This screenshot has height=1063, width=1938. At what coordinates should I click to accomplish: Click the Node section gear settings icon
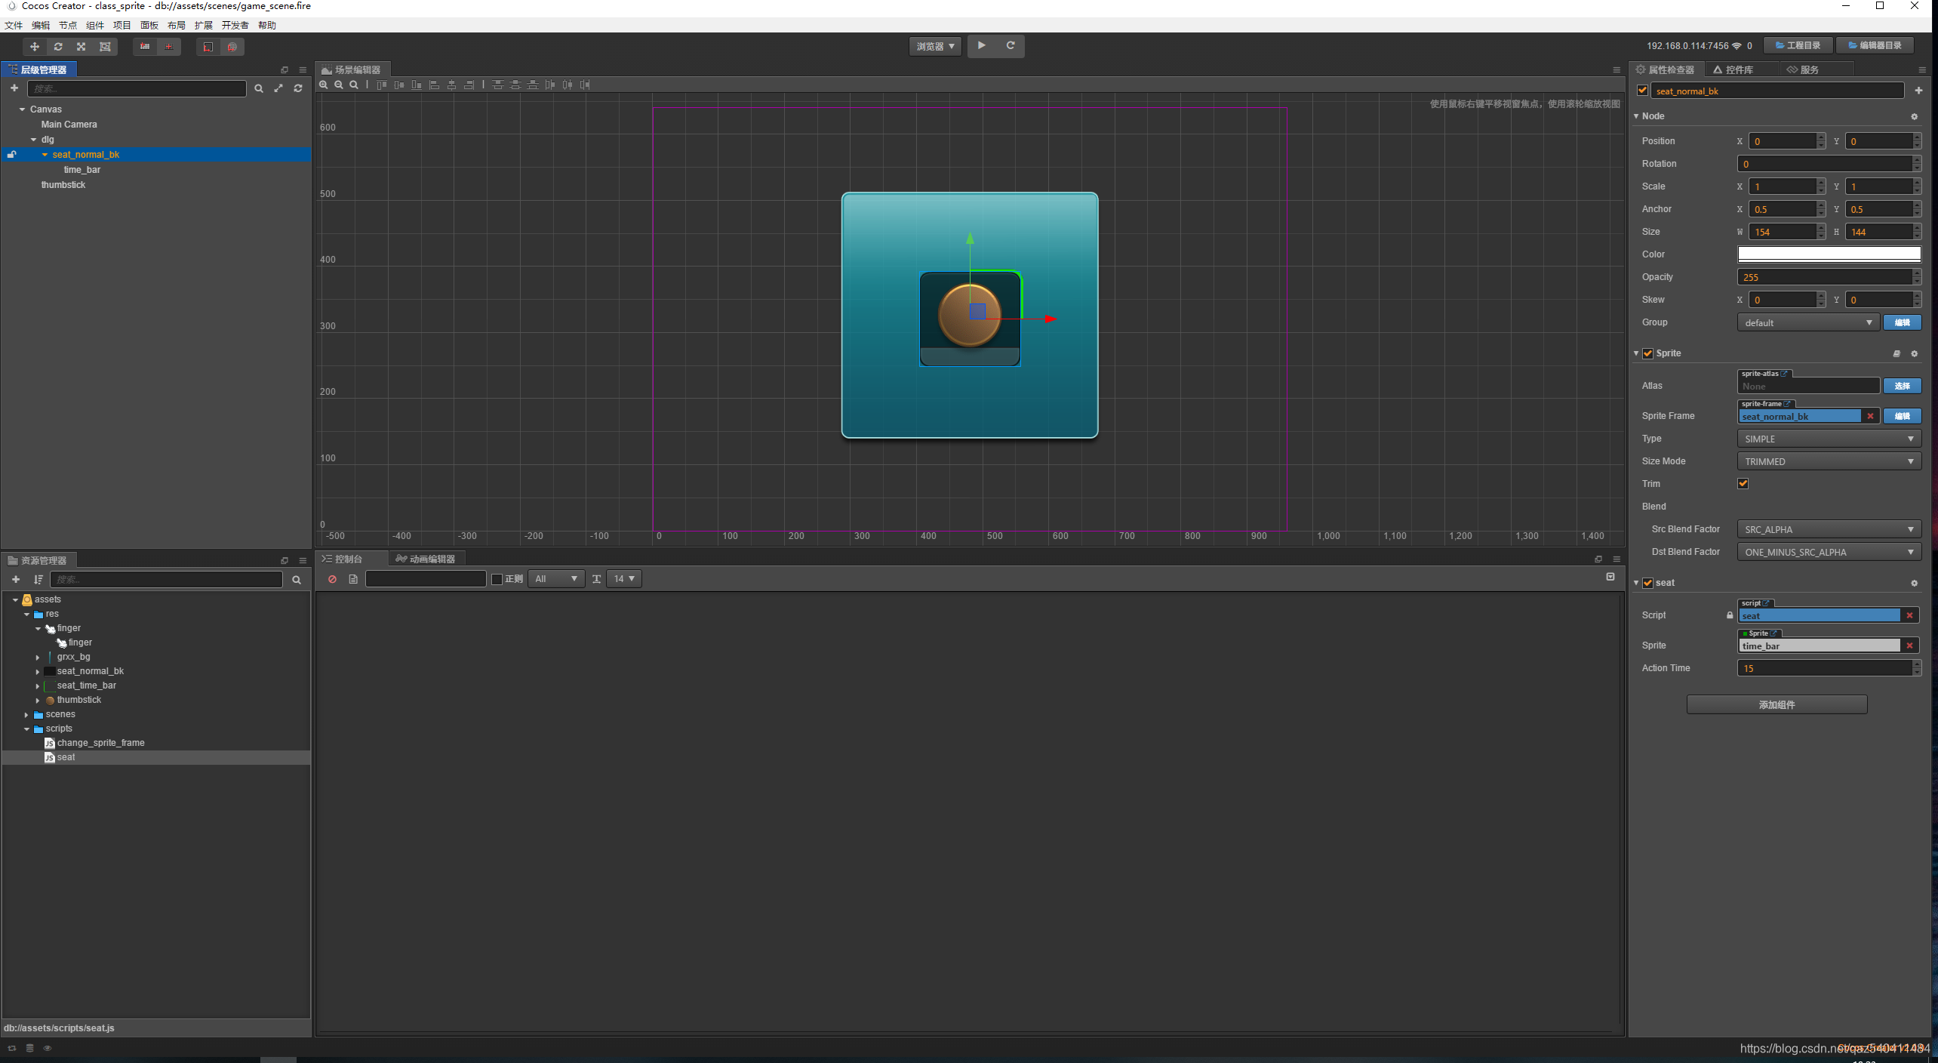coord(1914,116)
